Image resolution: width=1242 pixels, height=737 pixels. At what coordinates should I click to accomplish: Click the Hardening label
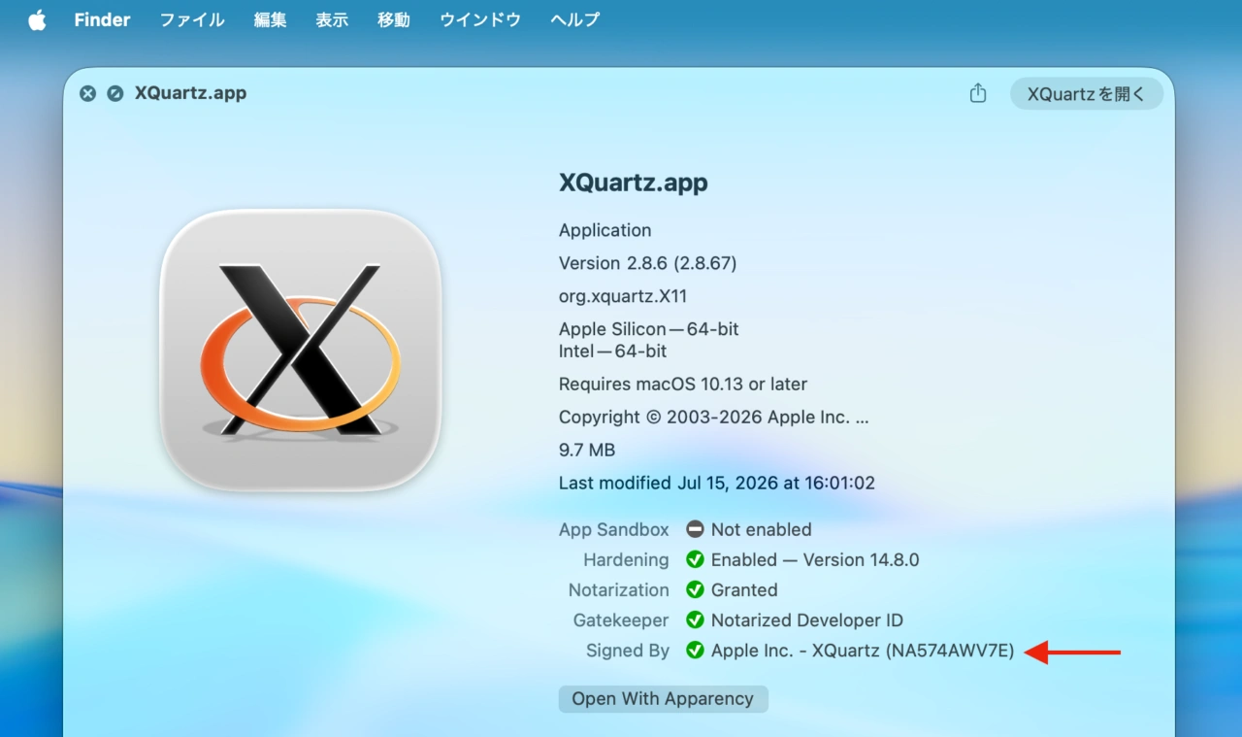pyautogui.click(x=626, y=560)
